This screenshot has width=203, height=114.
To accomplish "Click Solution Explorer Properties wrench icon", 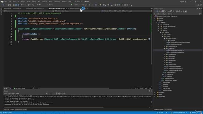I will [183, 11].
